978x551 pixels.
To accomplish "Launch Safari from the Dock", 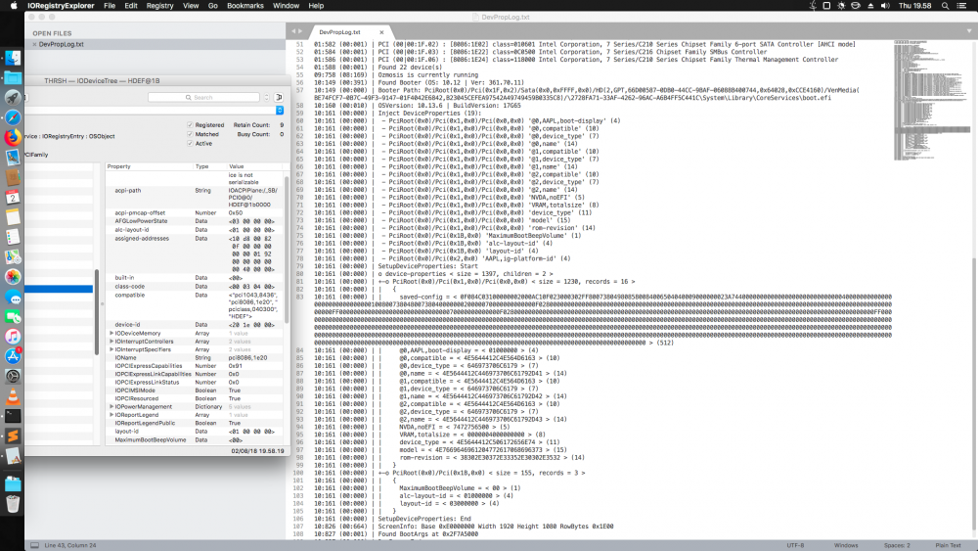I will (13, 117).
